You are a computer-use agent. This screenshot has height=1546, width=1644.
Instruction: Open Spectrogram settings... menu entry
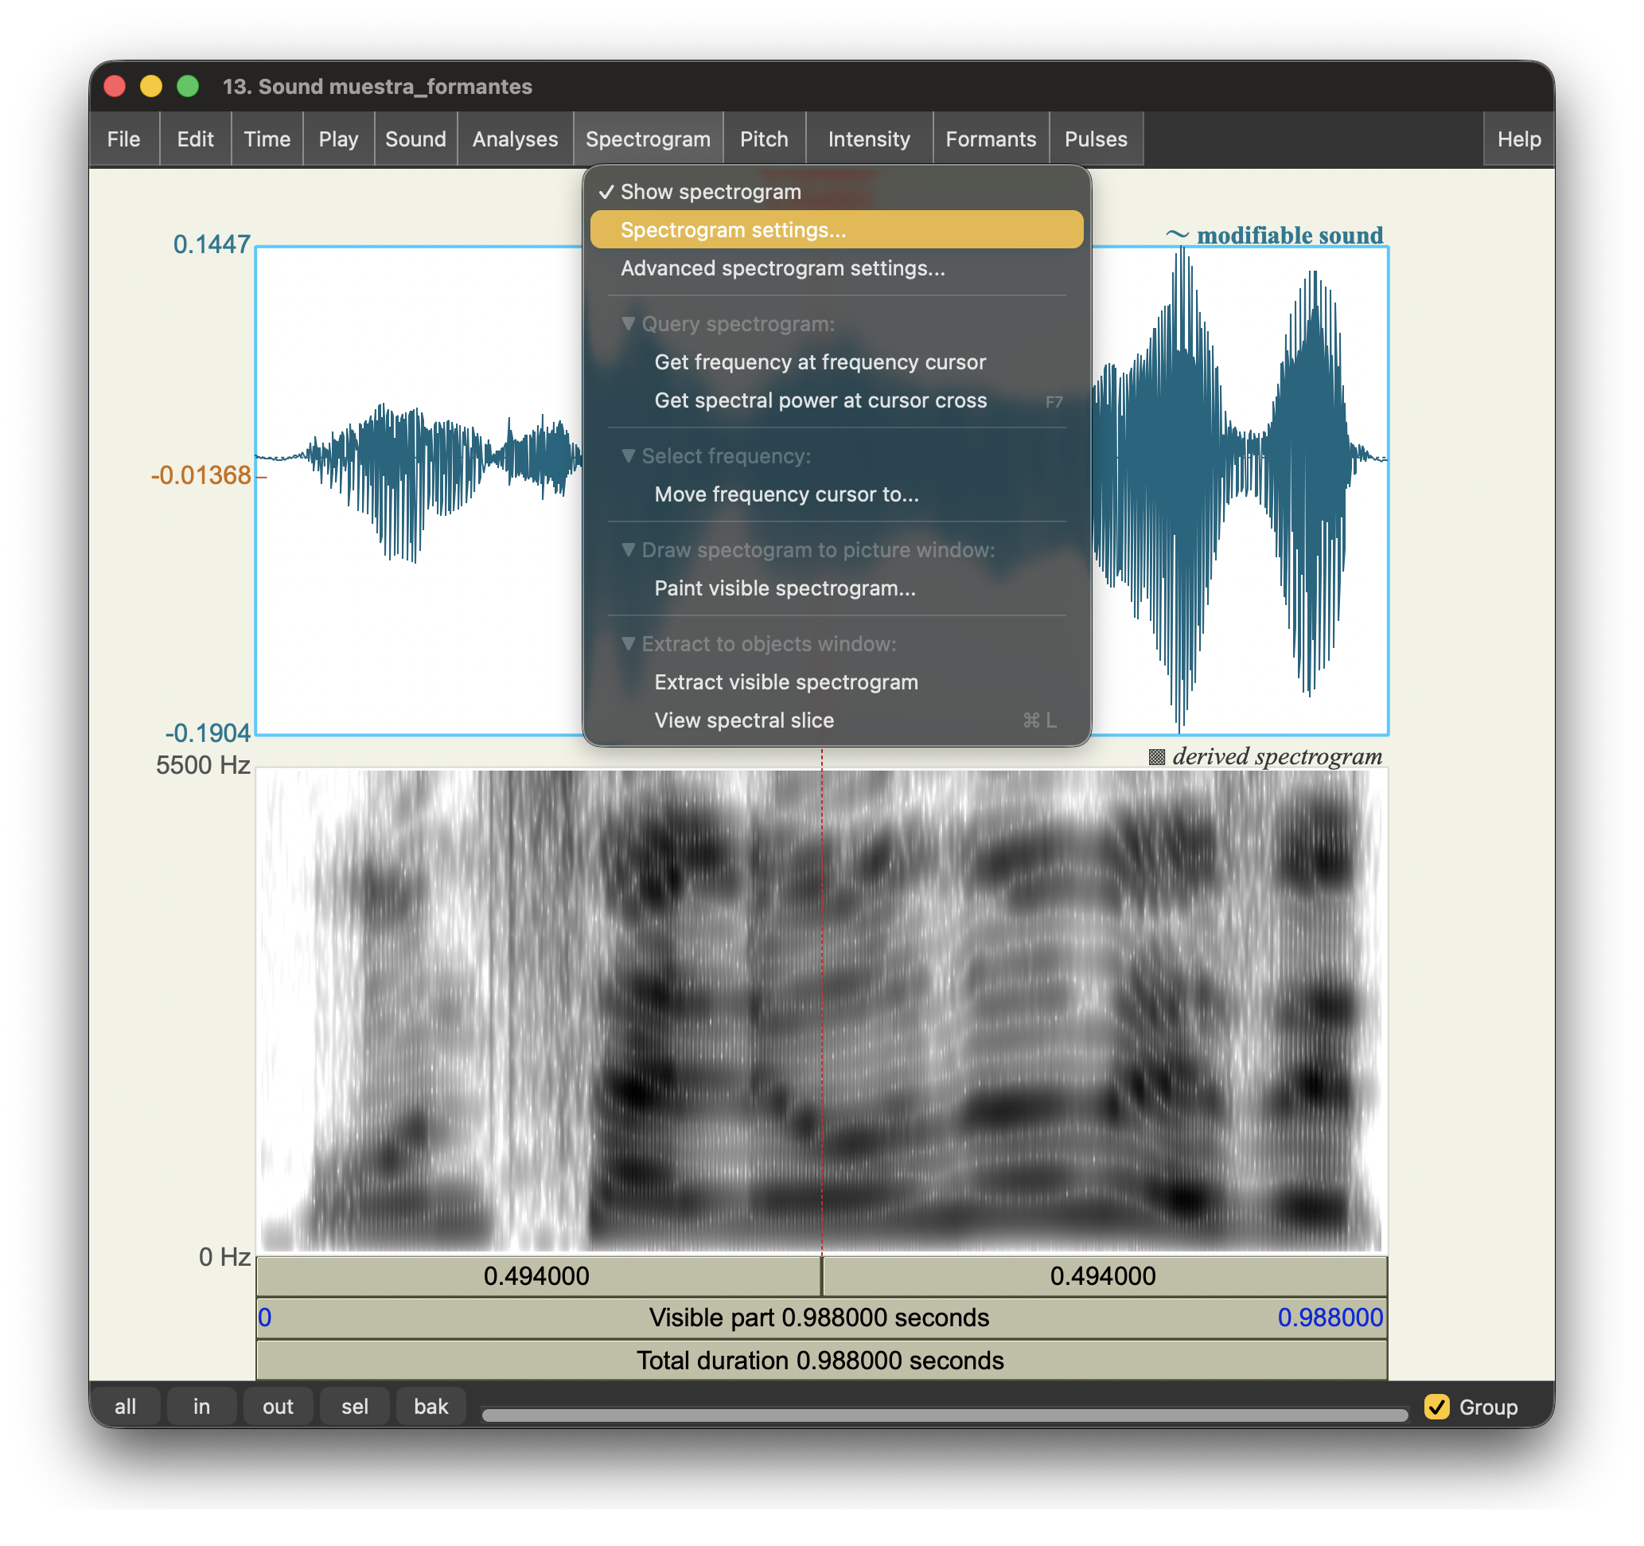[733, 230]
